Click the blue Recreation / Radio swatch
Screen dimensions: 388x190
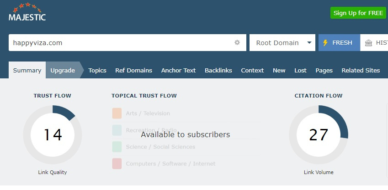tap(117, 130)
